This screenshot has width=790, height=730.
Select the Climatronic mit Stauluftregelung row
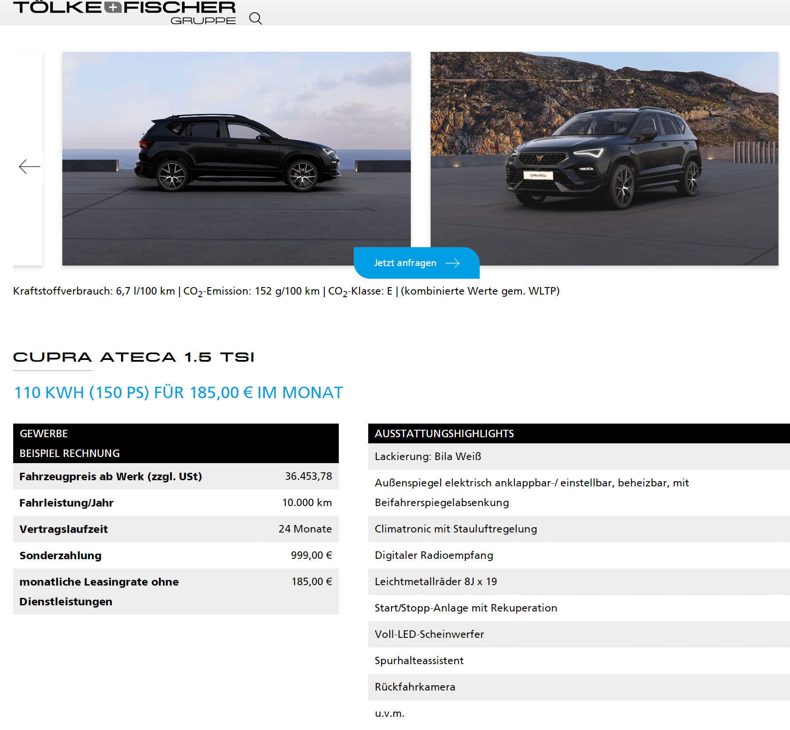[x=579, y=529]
